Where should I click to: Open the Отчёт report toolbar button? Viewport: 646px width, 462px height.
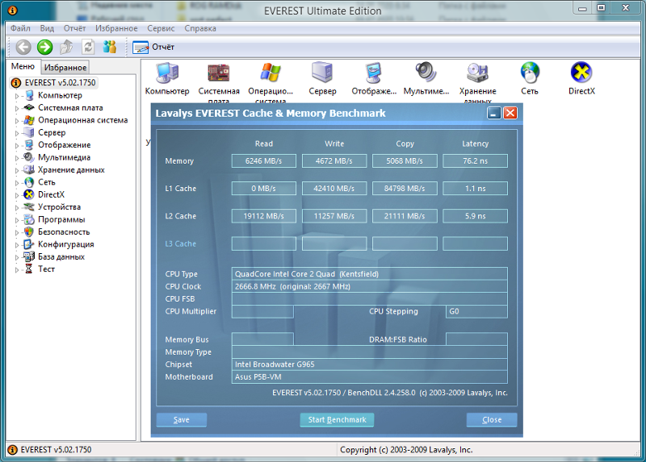point(153,47)
